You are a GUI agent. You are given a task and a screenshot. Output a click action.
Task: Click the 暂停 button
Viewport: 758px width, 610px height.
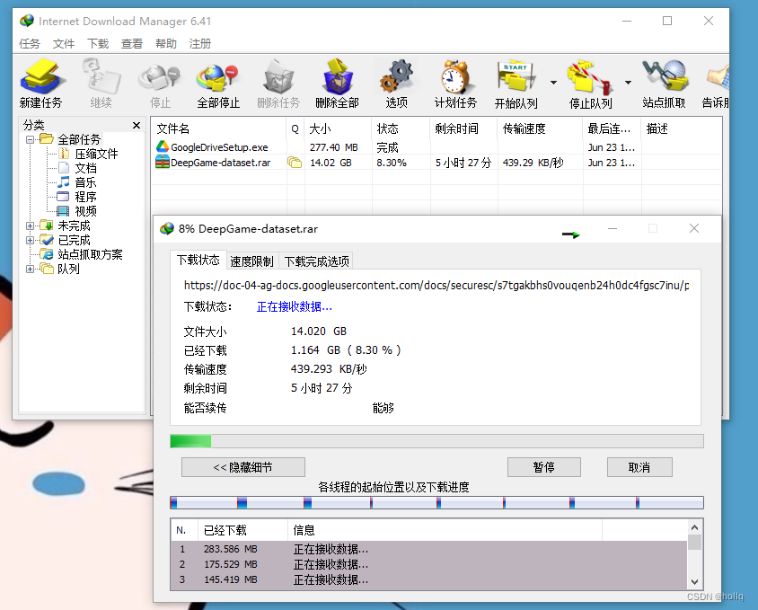(544, 467)
